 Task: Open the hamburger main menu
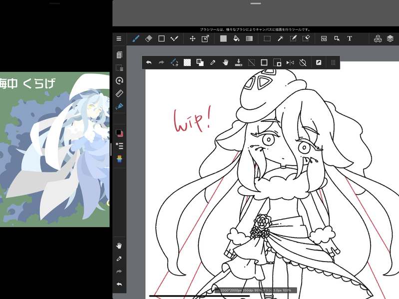tap(119, 38)
